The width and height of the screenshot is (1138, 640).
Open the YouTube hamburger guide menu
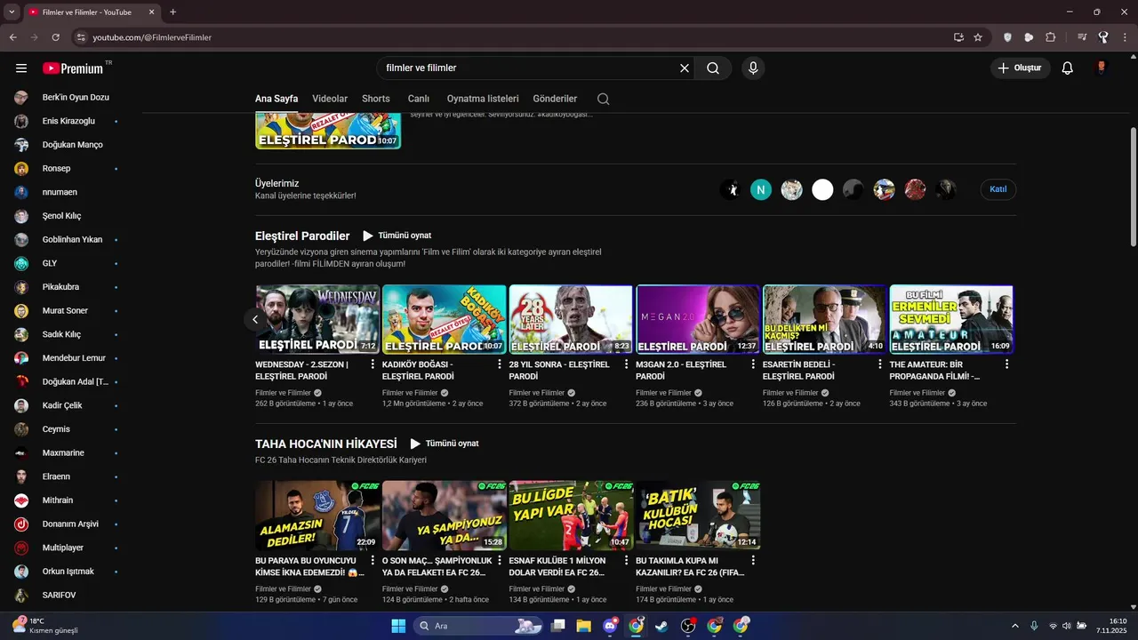21,68
